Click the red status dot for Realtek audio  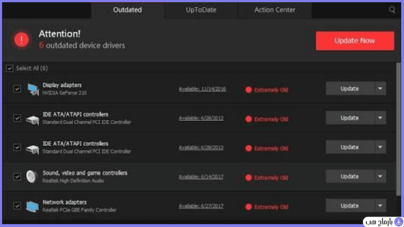[249, 178]
